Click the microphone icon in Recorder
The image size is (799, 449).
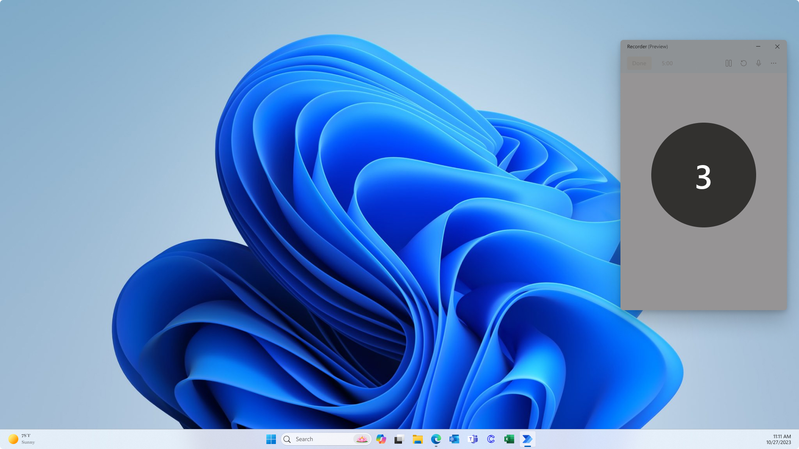click(x=758, y=63)
